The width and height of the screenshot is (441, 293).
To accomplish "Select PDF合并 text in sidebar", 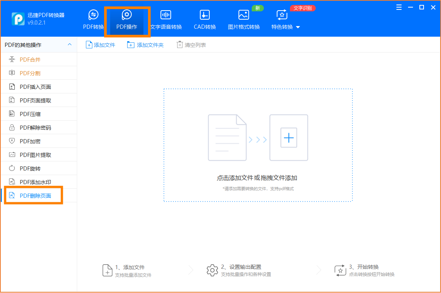I will [30, 60].
